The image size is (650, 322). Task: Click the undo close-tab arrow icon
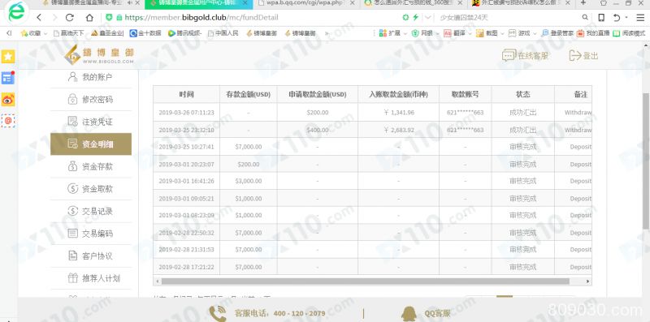[x=617, y=17]
